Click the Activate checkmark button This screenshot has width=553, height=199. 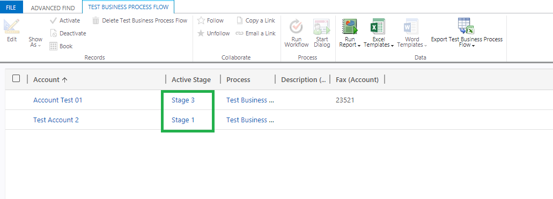pos(65,20)
